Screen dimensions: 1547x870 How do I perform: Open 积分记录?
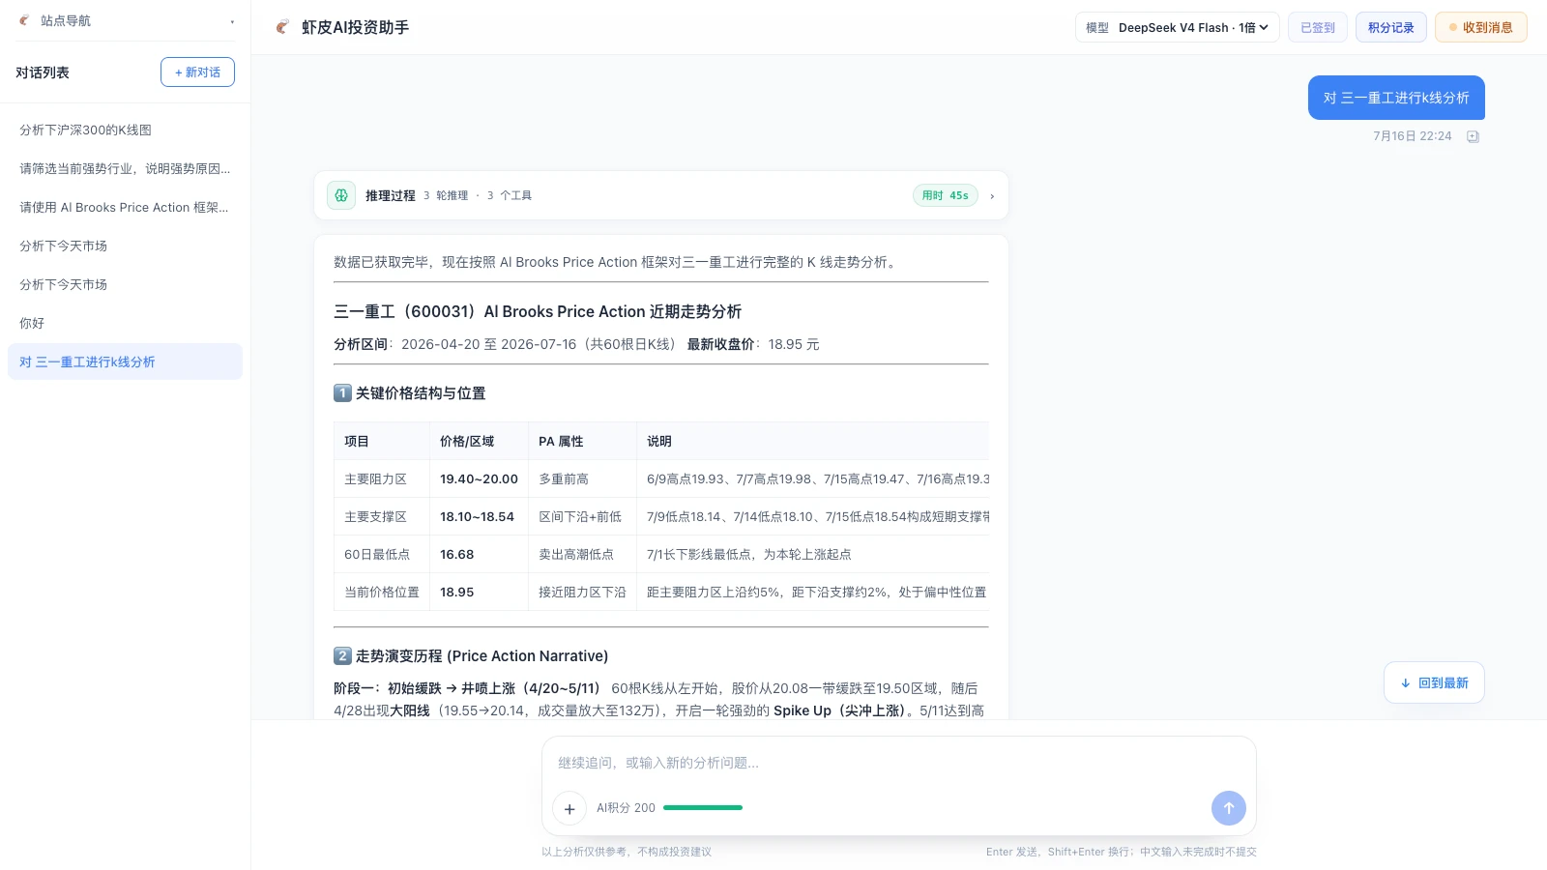[1390, 27]
